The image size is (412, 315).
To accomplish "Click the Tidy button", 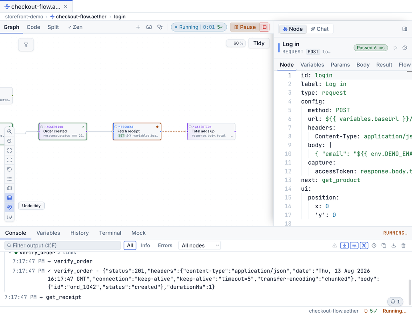I will click(x=259, y=43).
